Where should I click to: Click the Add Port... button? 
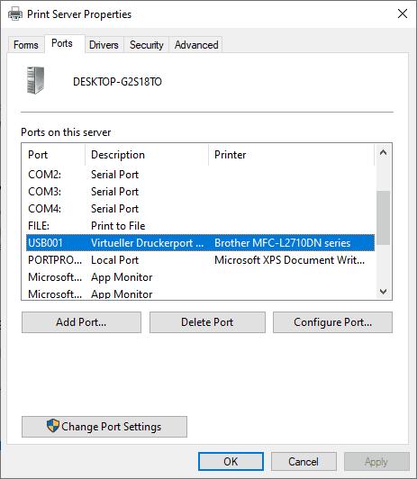[81, 322]
